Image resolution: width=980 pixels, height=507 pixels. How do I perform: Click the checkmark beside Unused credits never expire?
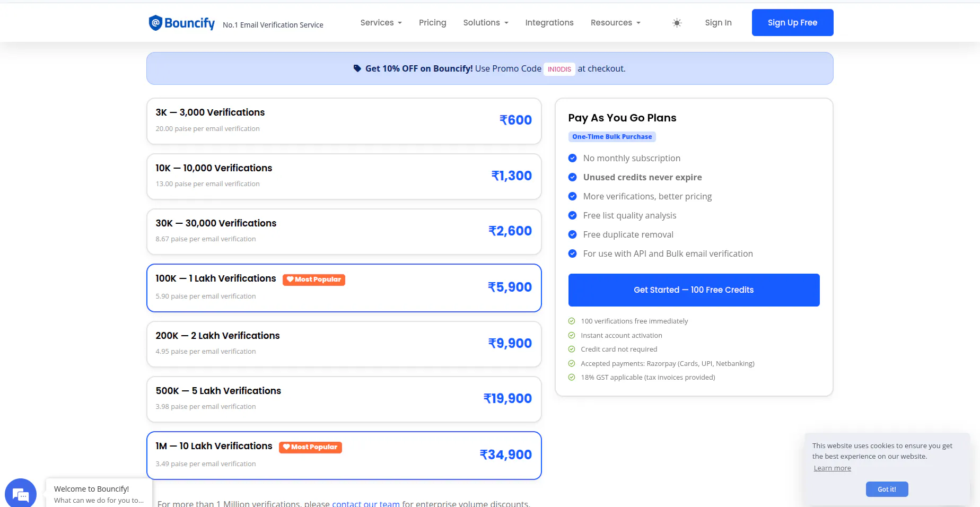click(x=572, y=177)
